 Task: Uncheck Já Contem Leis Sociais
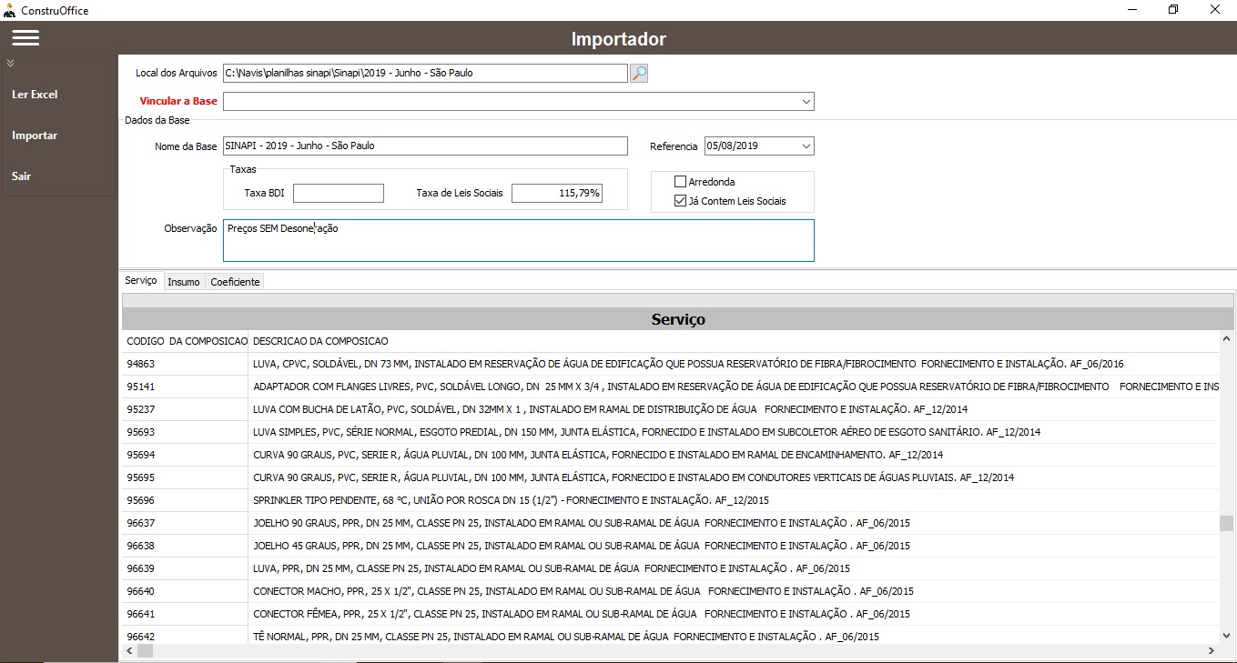(x=681, y=201)
